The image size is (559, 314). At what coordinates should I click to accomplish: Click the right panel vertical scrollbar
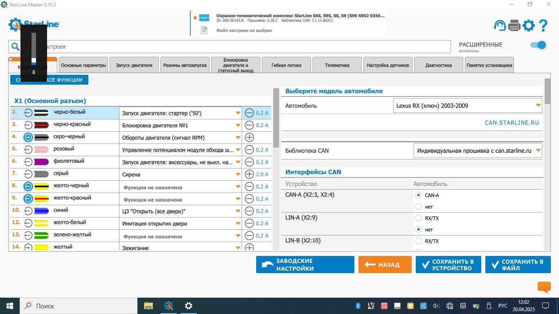click(x=547, y=91)
